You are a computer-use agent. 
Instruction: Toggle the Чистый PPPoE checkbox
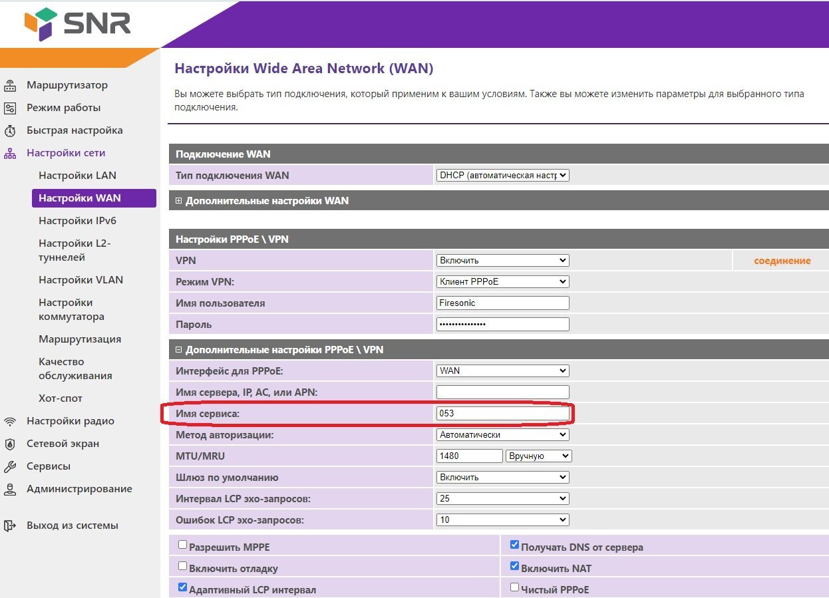click(x=514, y=587)
